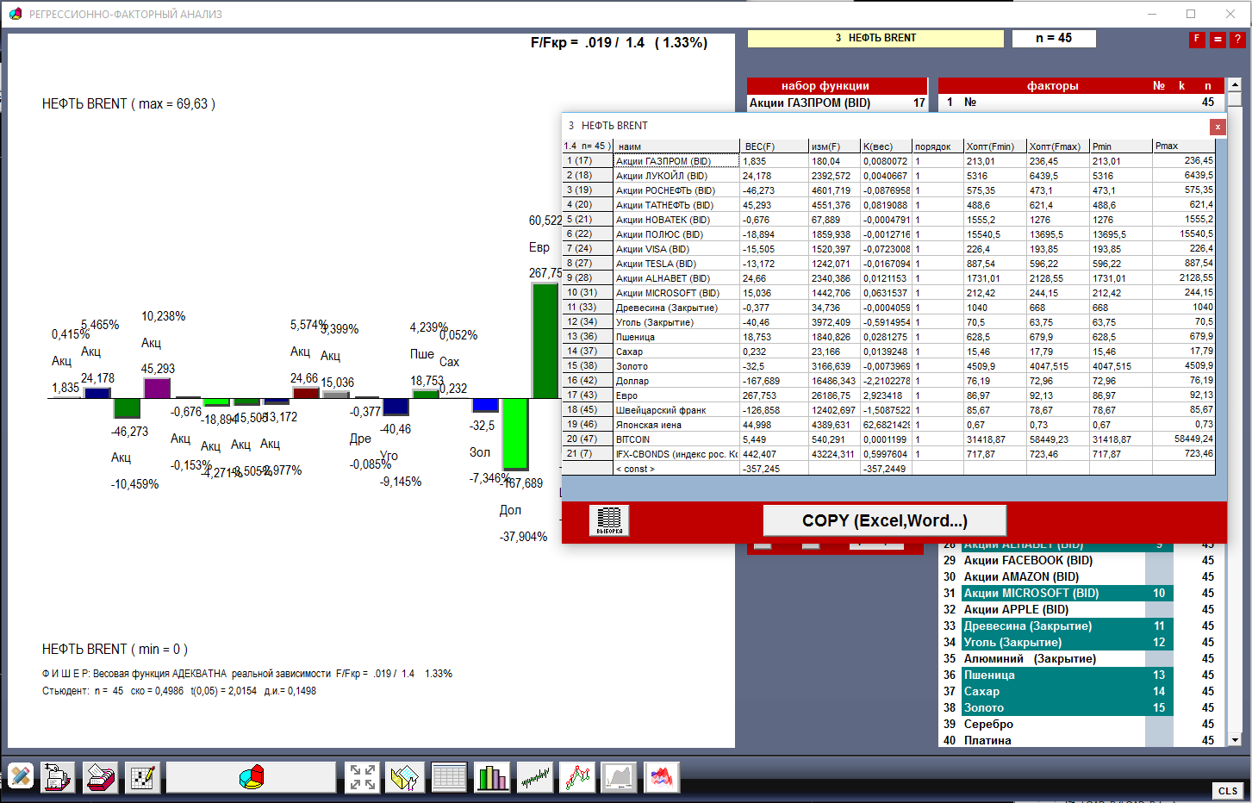
Task: Deselect factor Золото in factors list
Action: [x=983, y=708]
